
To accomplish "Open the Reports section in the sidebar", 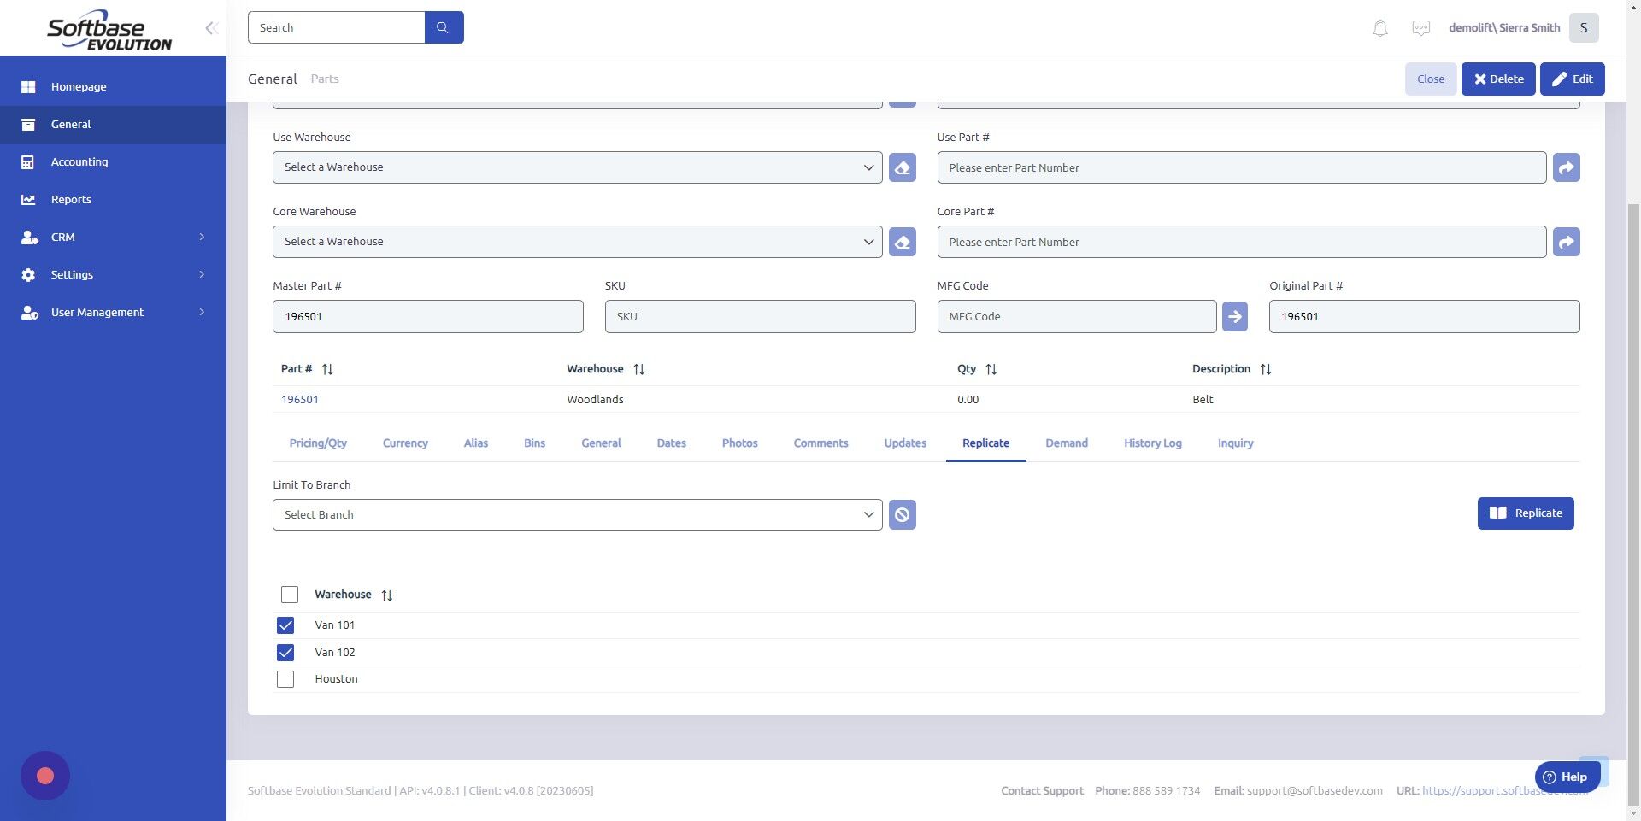I will pyautogui.click(x=70, y=199).
